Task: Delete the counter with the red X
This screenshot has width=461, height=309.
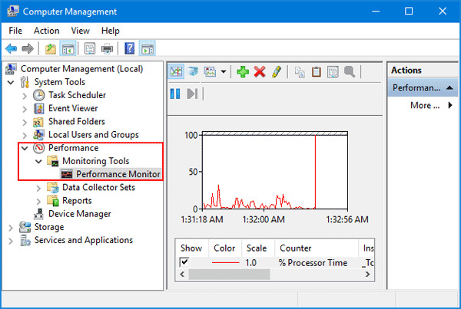Action: (x=260, y=71)
